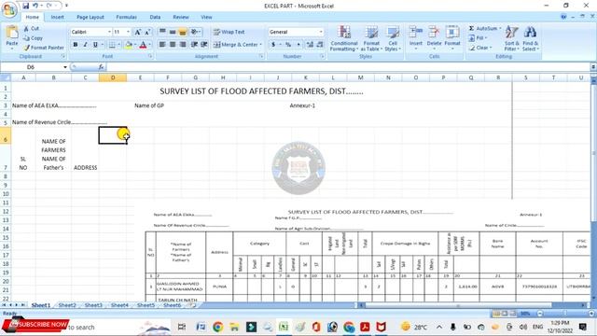
Task: Decrease font size with Shrink Font
Action: [x=147, y=32]
